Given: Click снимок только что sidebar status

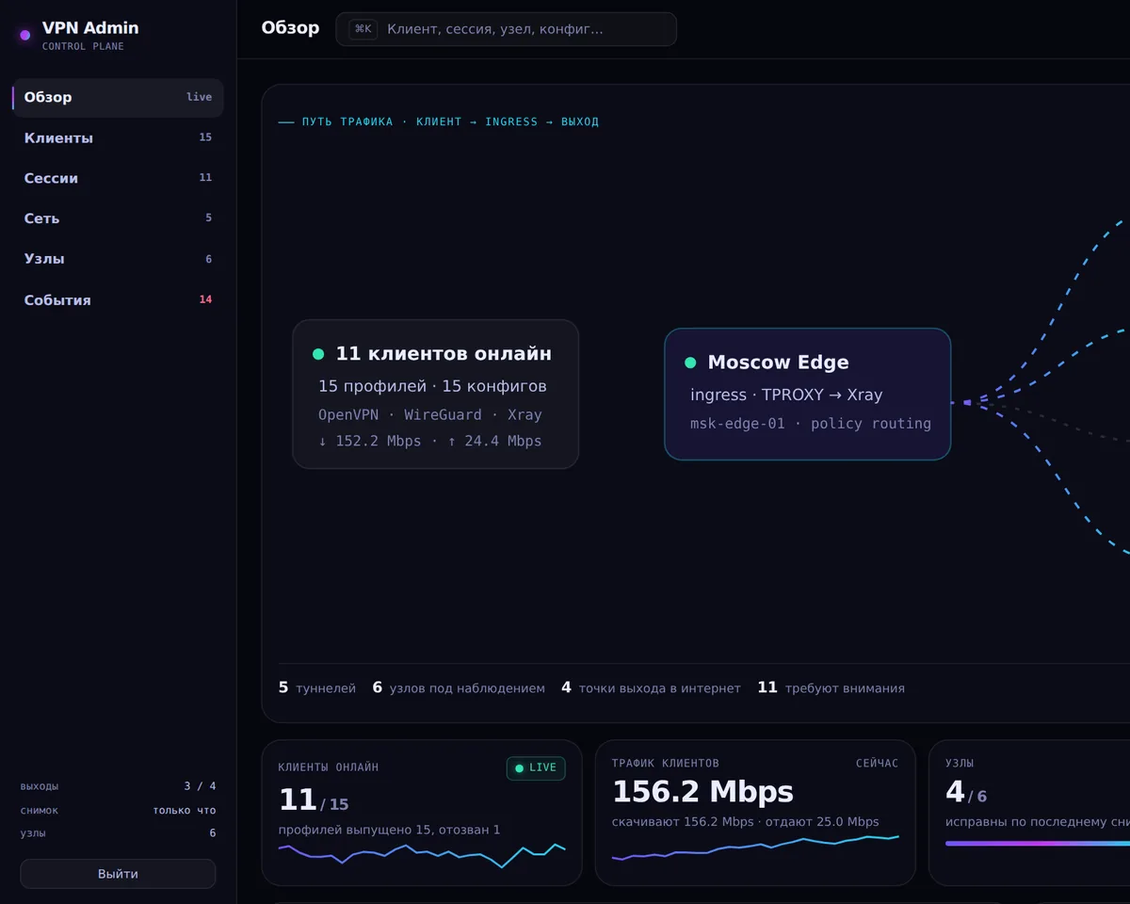Looking at the screenshot, I should click(118, 810).
